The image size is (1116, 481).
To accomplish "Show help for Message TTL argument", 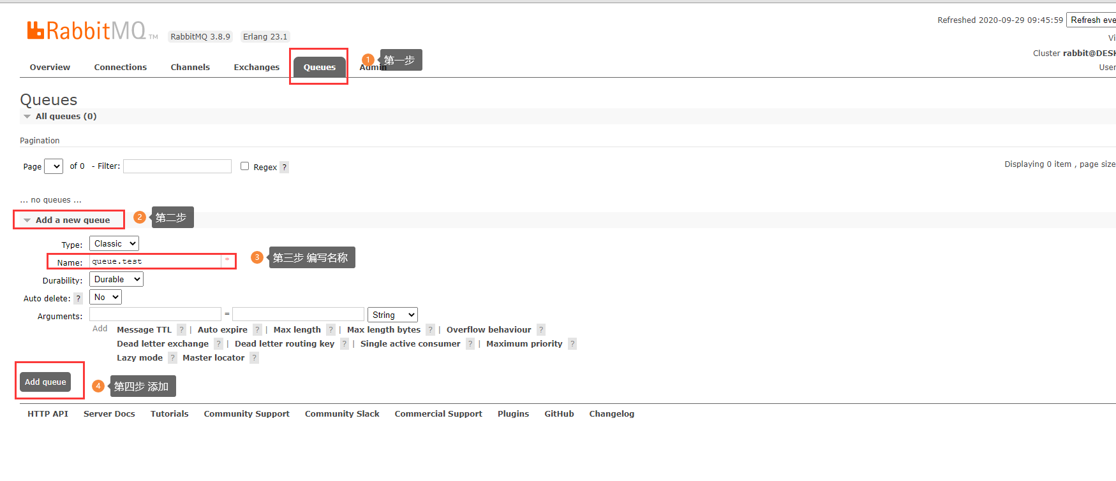I will point(181,329).
